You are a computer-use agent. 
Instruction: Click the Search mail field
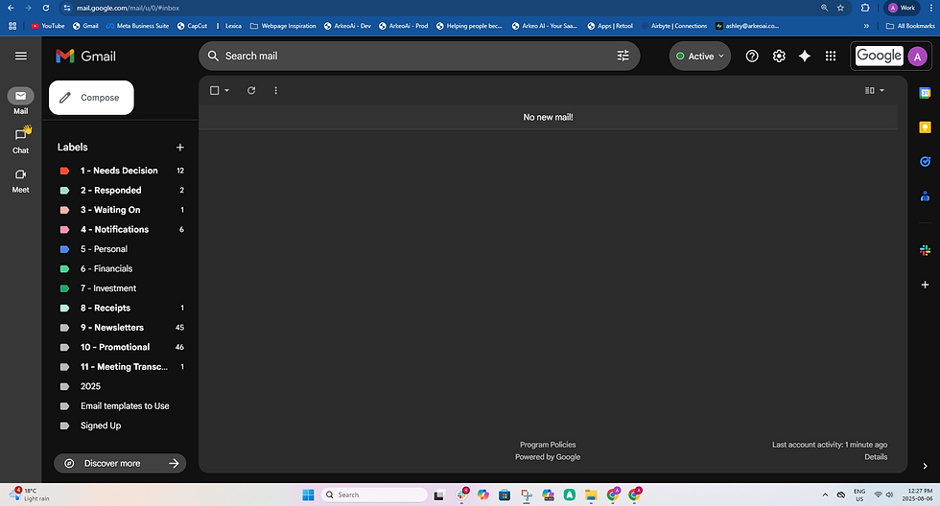tap(418, 56)
